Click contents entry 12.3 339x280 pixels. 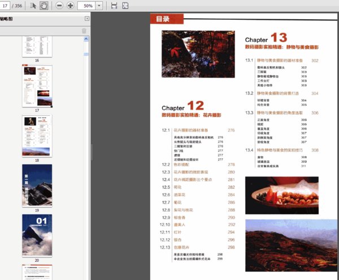coord(198,172)
